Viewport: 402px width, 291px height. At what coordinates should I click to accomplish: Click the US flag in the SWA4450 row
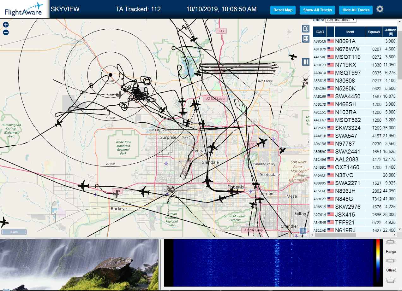coord(331,96)
